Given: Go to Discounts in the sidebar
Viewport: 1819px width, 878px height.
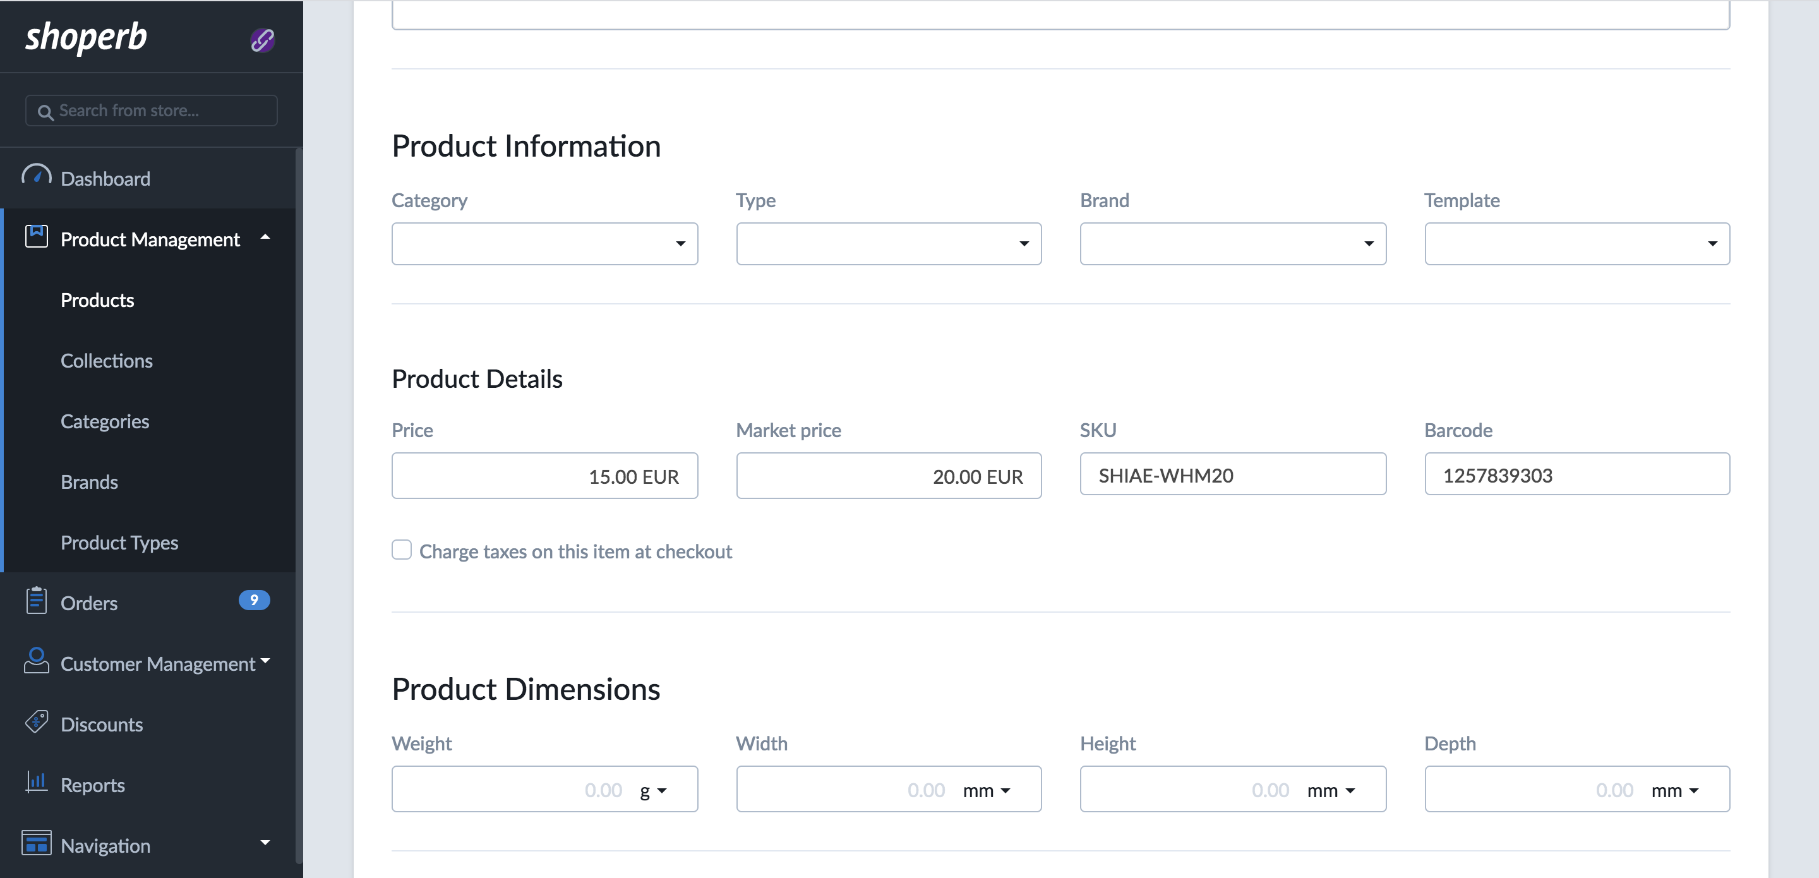Looking at the screenshot, I should coord(102,725).
